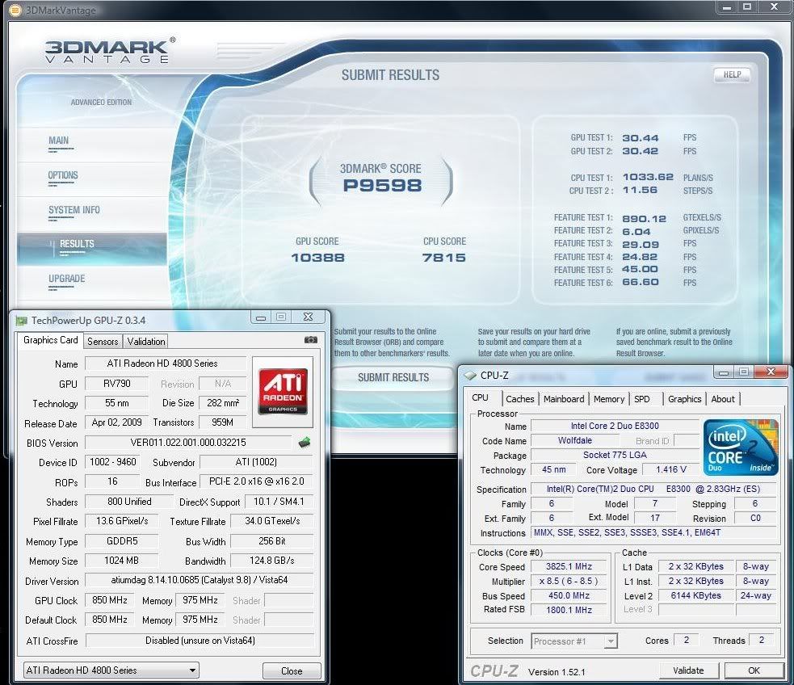Click the Multiplier value x 8.5
Viewport: 794px width, 685px height.
click(569, 582)
